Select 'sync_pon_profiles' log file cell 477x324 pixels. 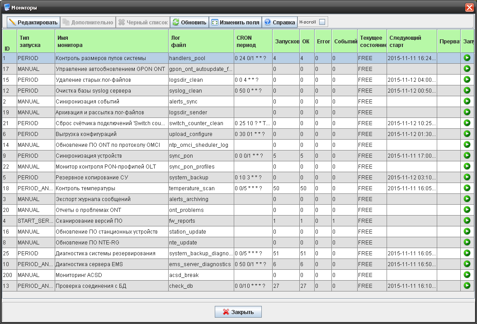pos(201,167)
